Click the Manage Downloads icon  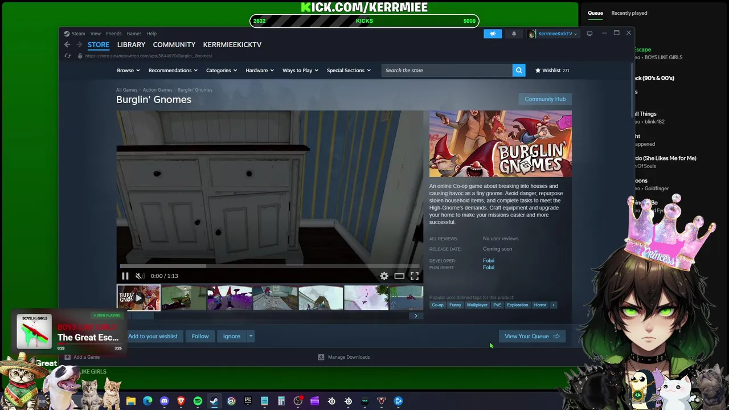(x=321, y=357)
